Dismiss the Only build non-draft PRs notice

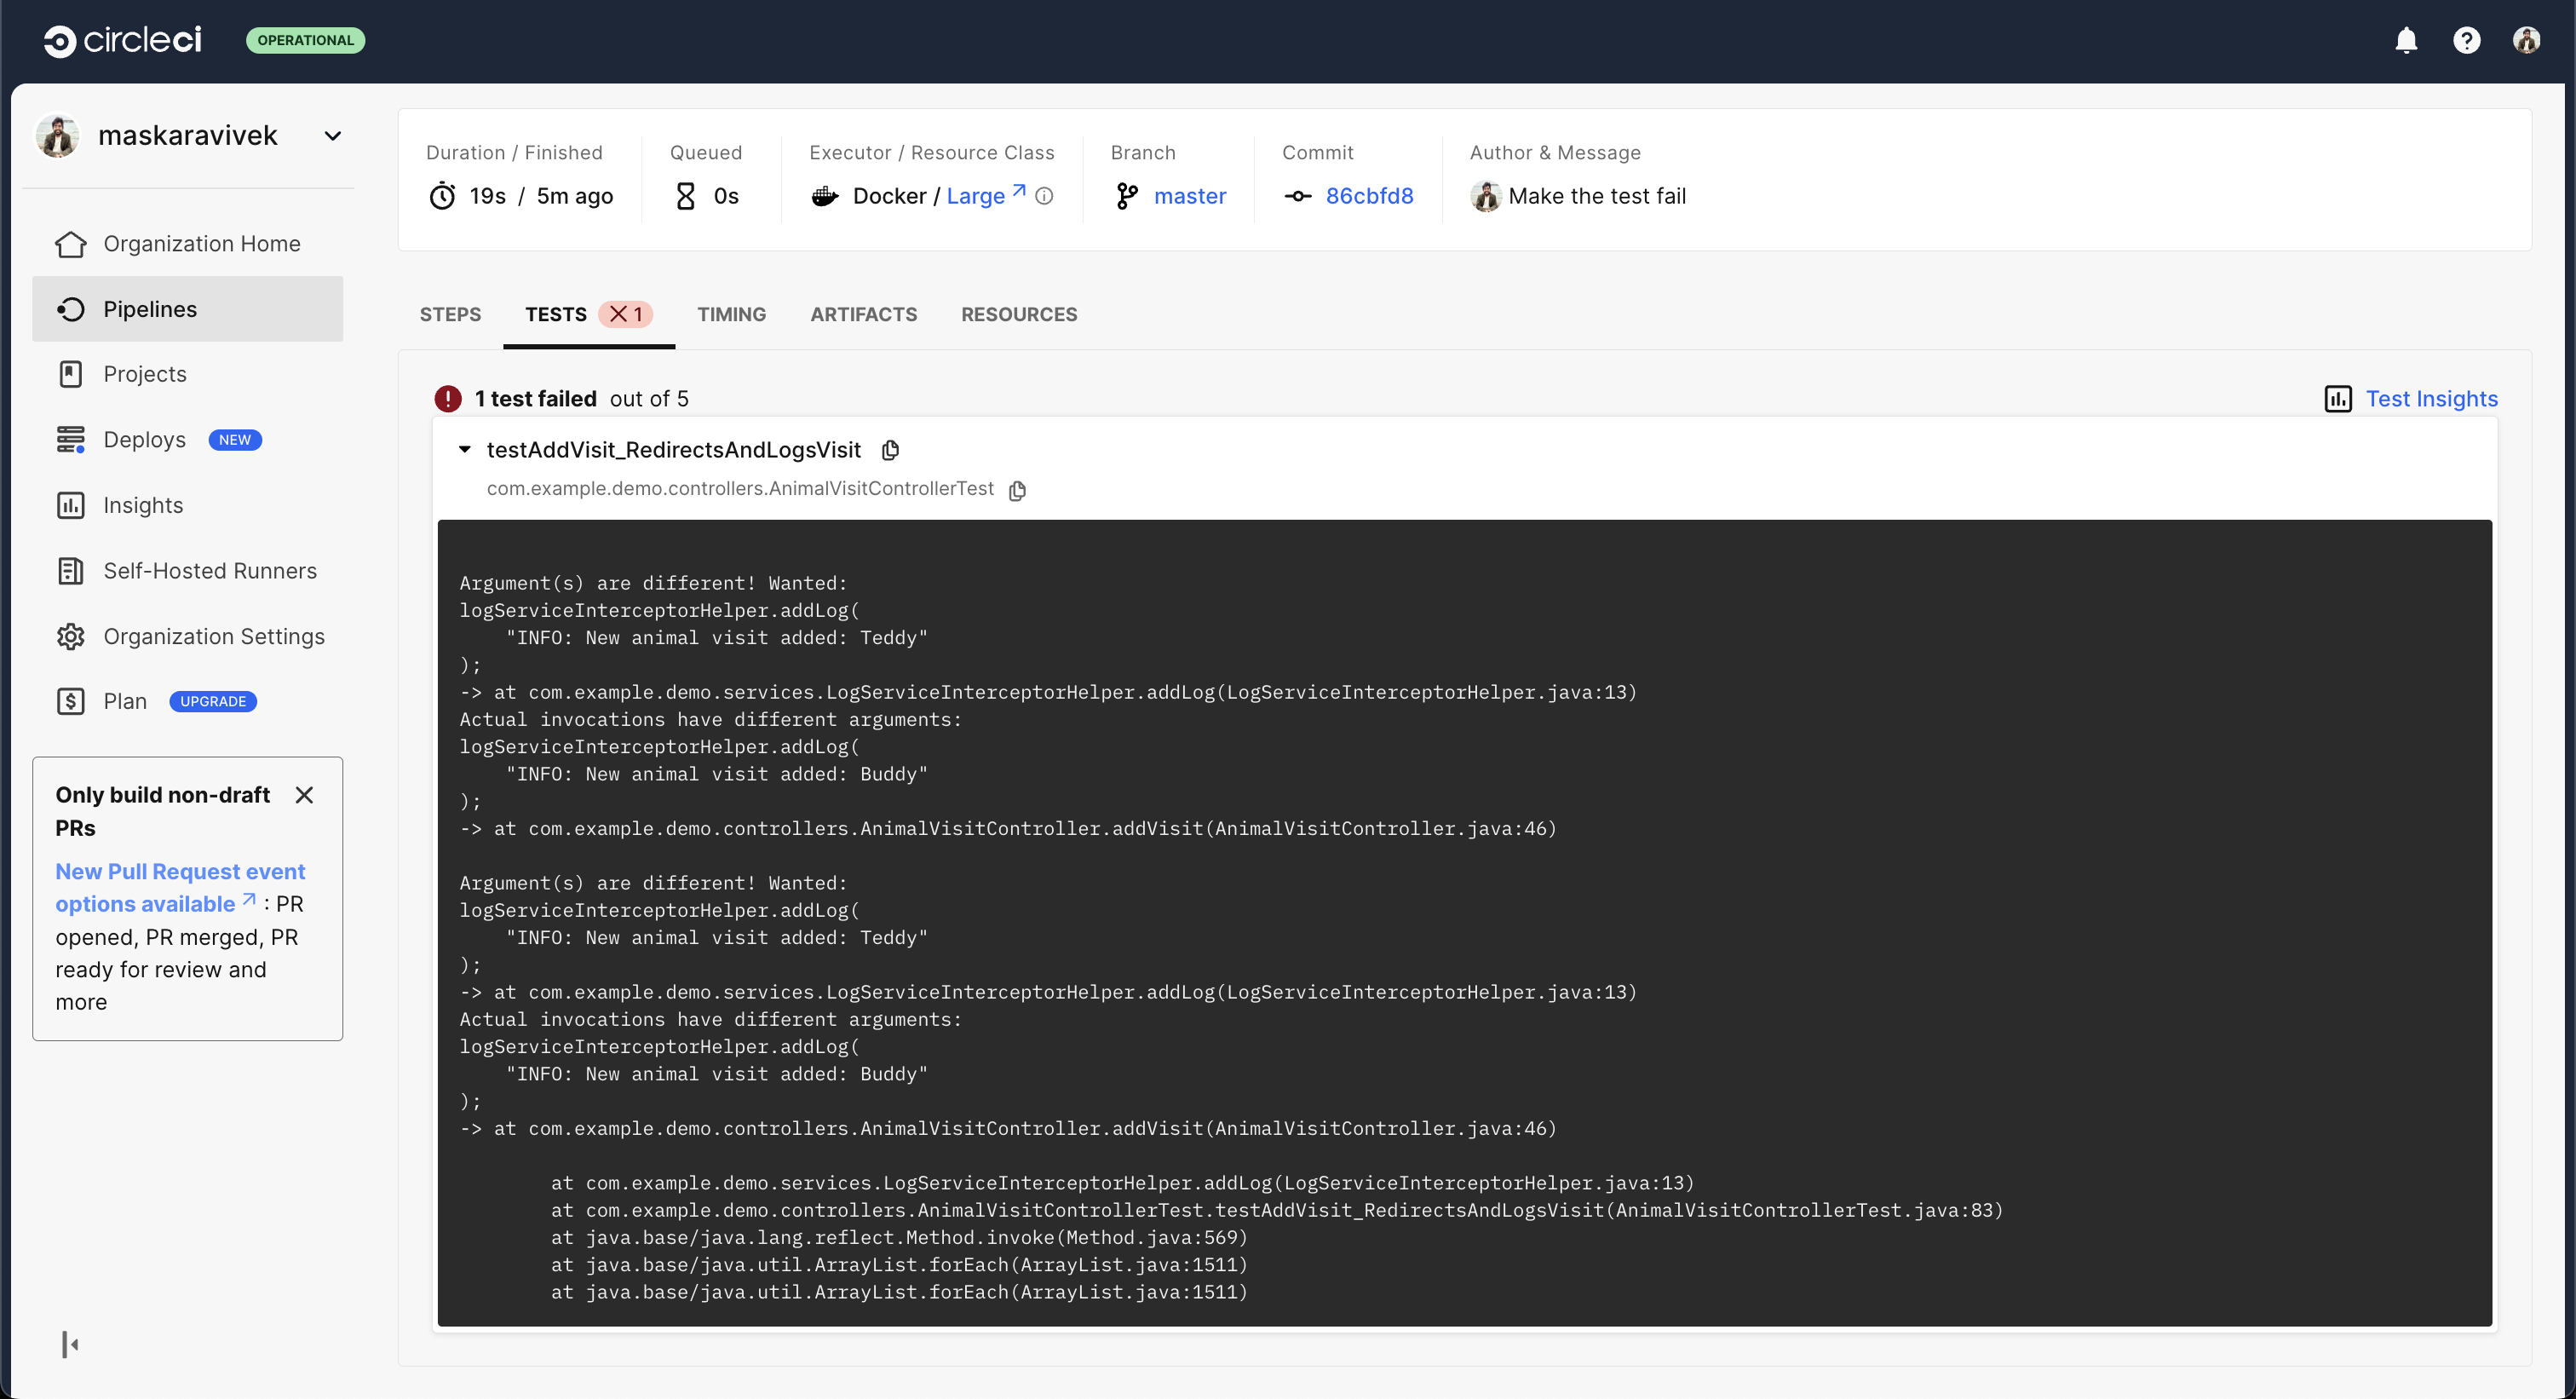pos(305,795)
